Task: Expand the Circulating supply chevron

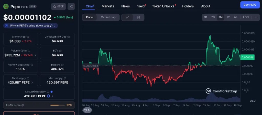Action: [52, 96]
